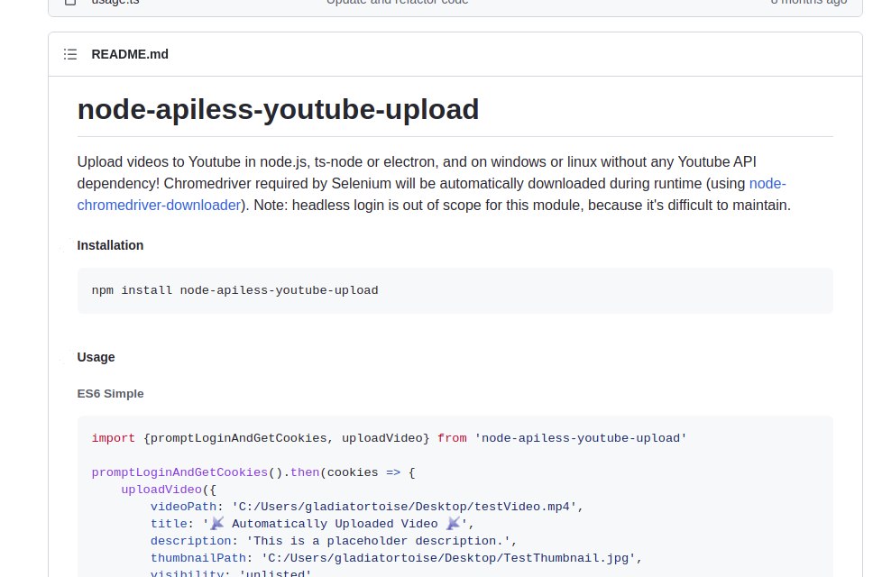Click the thumbnailPath code line
Viewport: 873px width, 577px height.
pos(397,558)
